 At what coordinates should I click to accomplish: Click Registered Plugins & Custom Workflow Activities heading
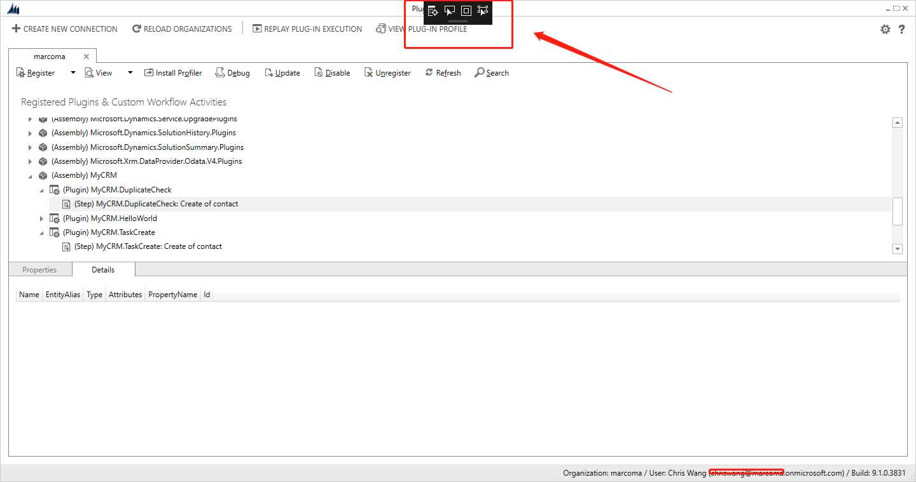[x=124, y=102]
